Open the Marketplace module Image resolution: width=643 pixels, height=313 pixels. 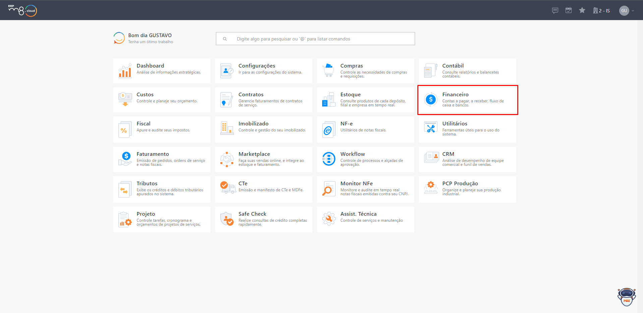pyautogui.click(x=264, y=159)
